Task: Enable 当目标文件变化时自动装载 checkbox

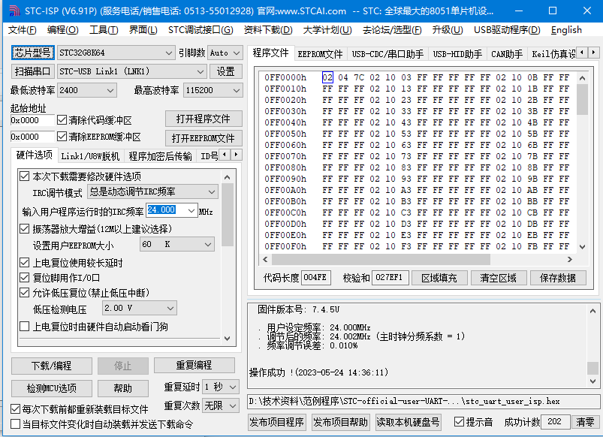Action: (15, 424)
